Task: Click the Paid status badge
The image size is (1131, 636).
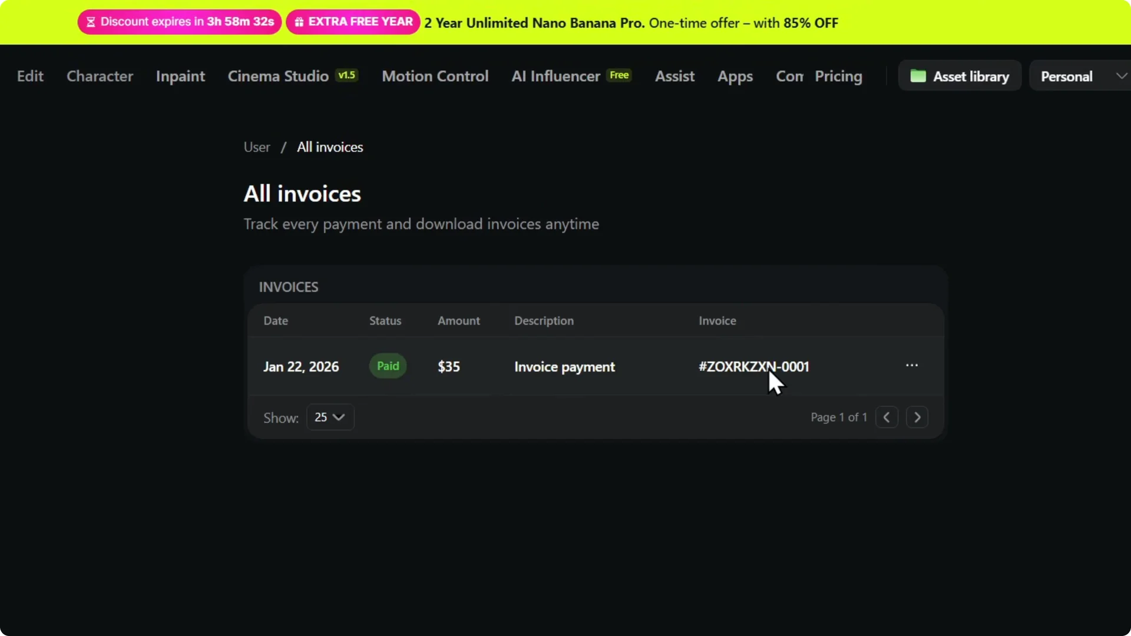Action: [x=387, y=365]
